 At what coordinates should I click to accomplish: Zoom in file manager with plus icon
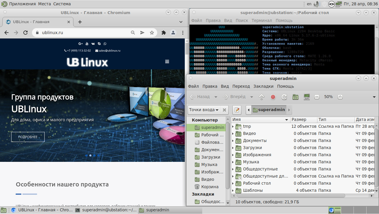[340, 97]
